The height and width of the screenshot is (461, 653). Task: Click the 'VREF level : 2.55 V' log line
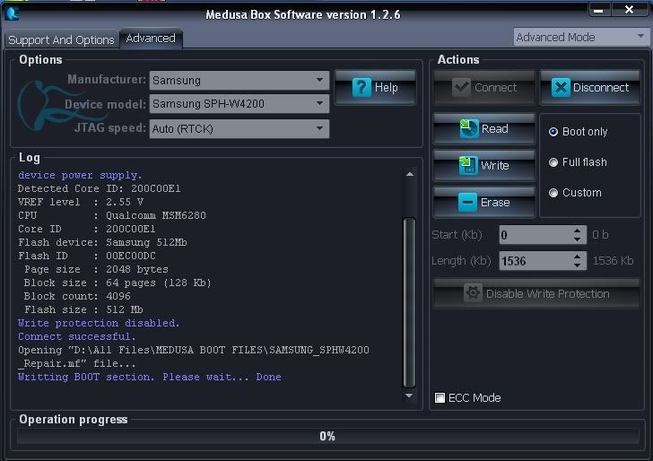81,202
